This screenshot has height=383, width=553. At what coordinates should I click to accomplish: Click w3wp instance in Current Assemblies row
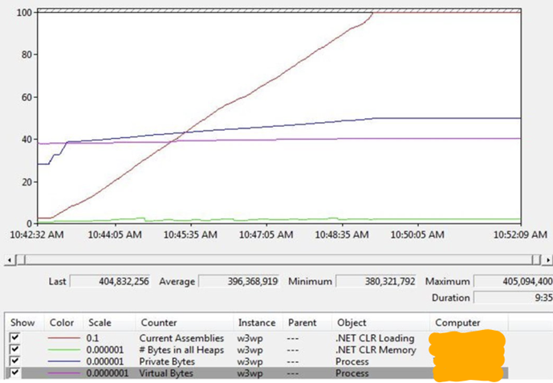(x=250, y=338)
